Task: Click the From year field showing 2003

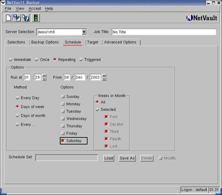Action: [95, 77]
